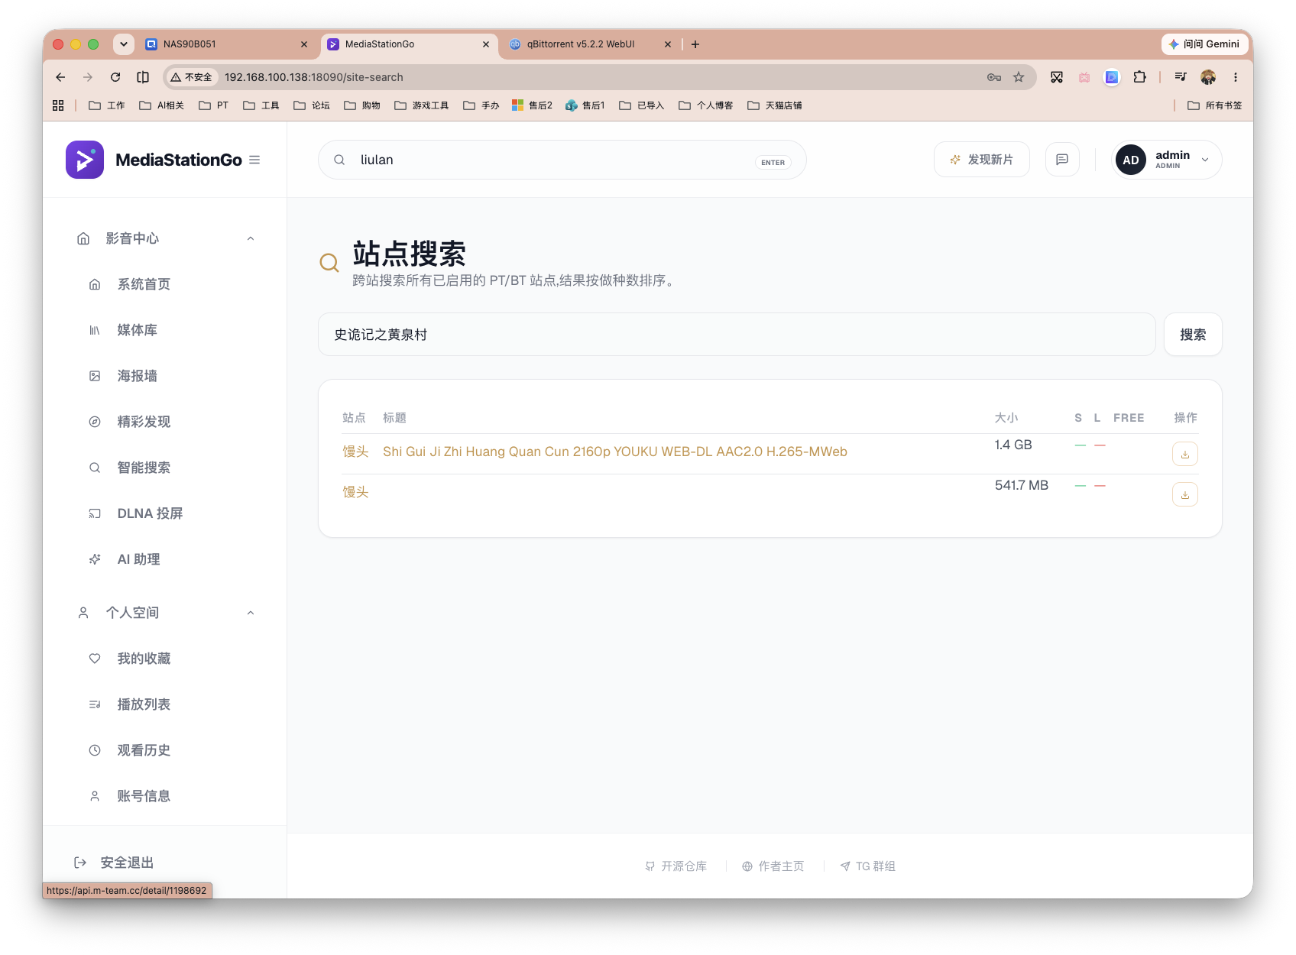Download the 541.7 MB torrent result

click(1185, 494)
